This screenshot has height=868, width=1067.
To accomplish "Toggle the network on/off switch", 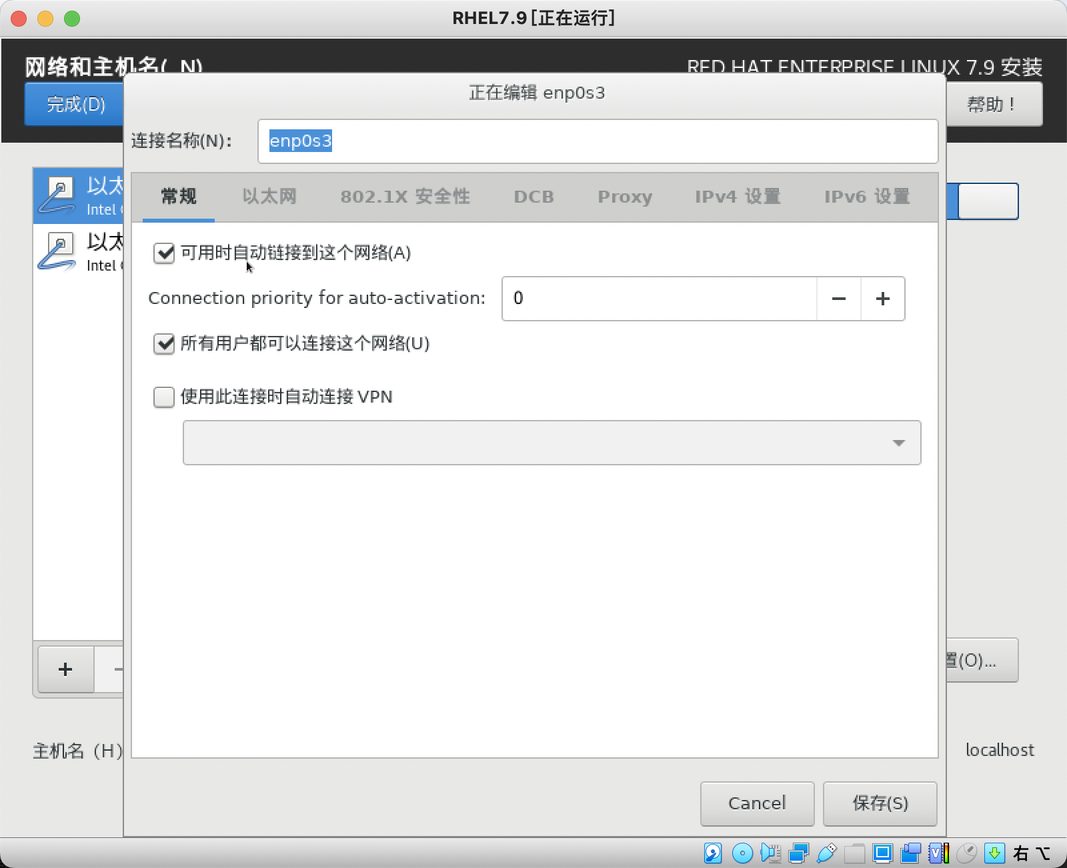I will (x=982, y=201).
